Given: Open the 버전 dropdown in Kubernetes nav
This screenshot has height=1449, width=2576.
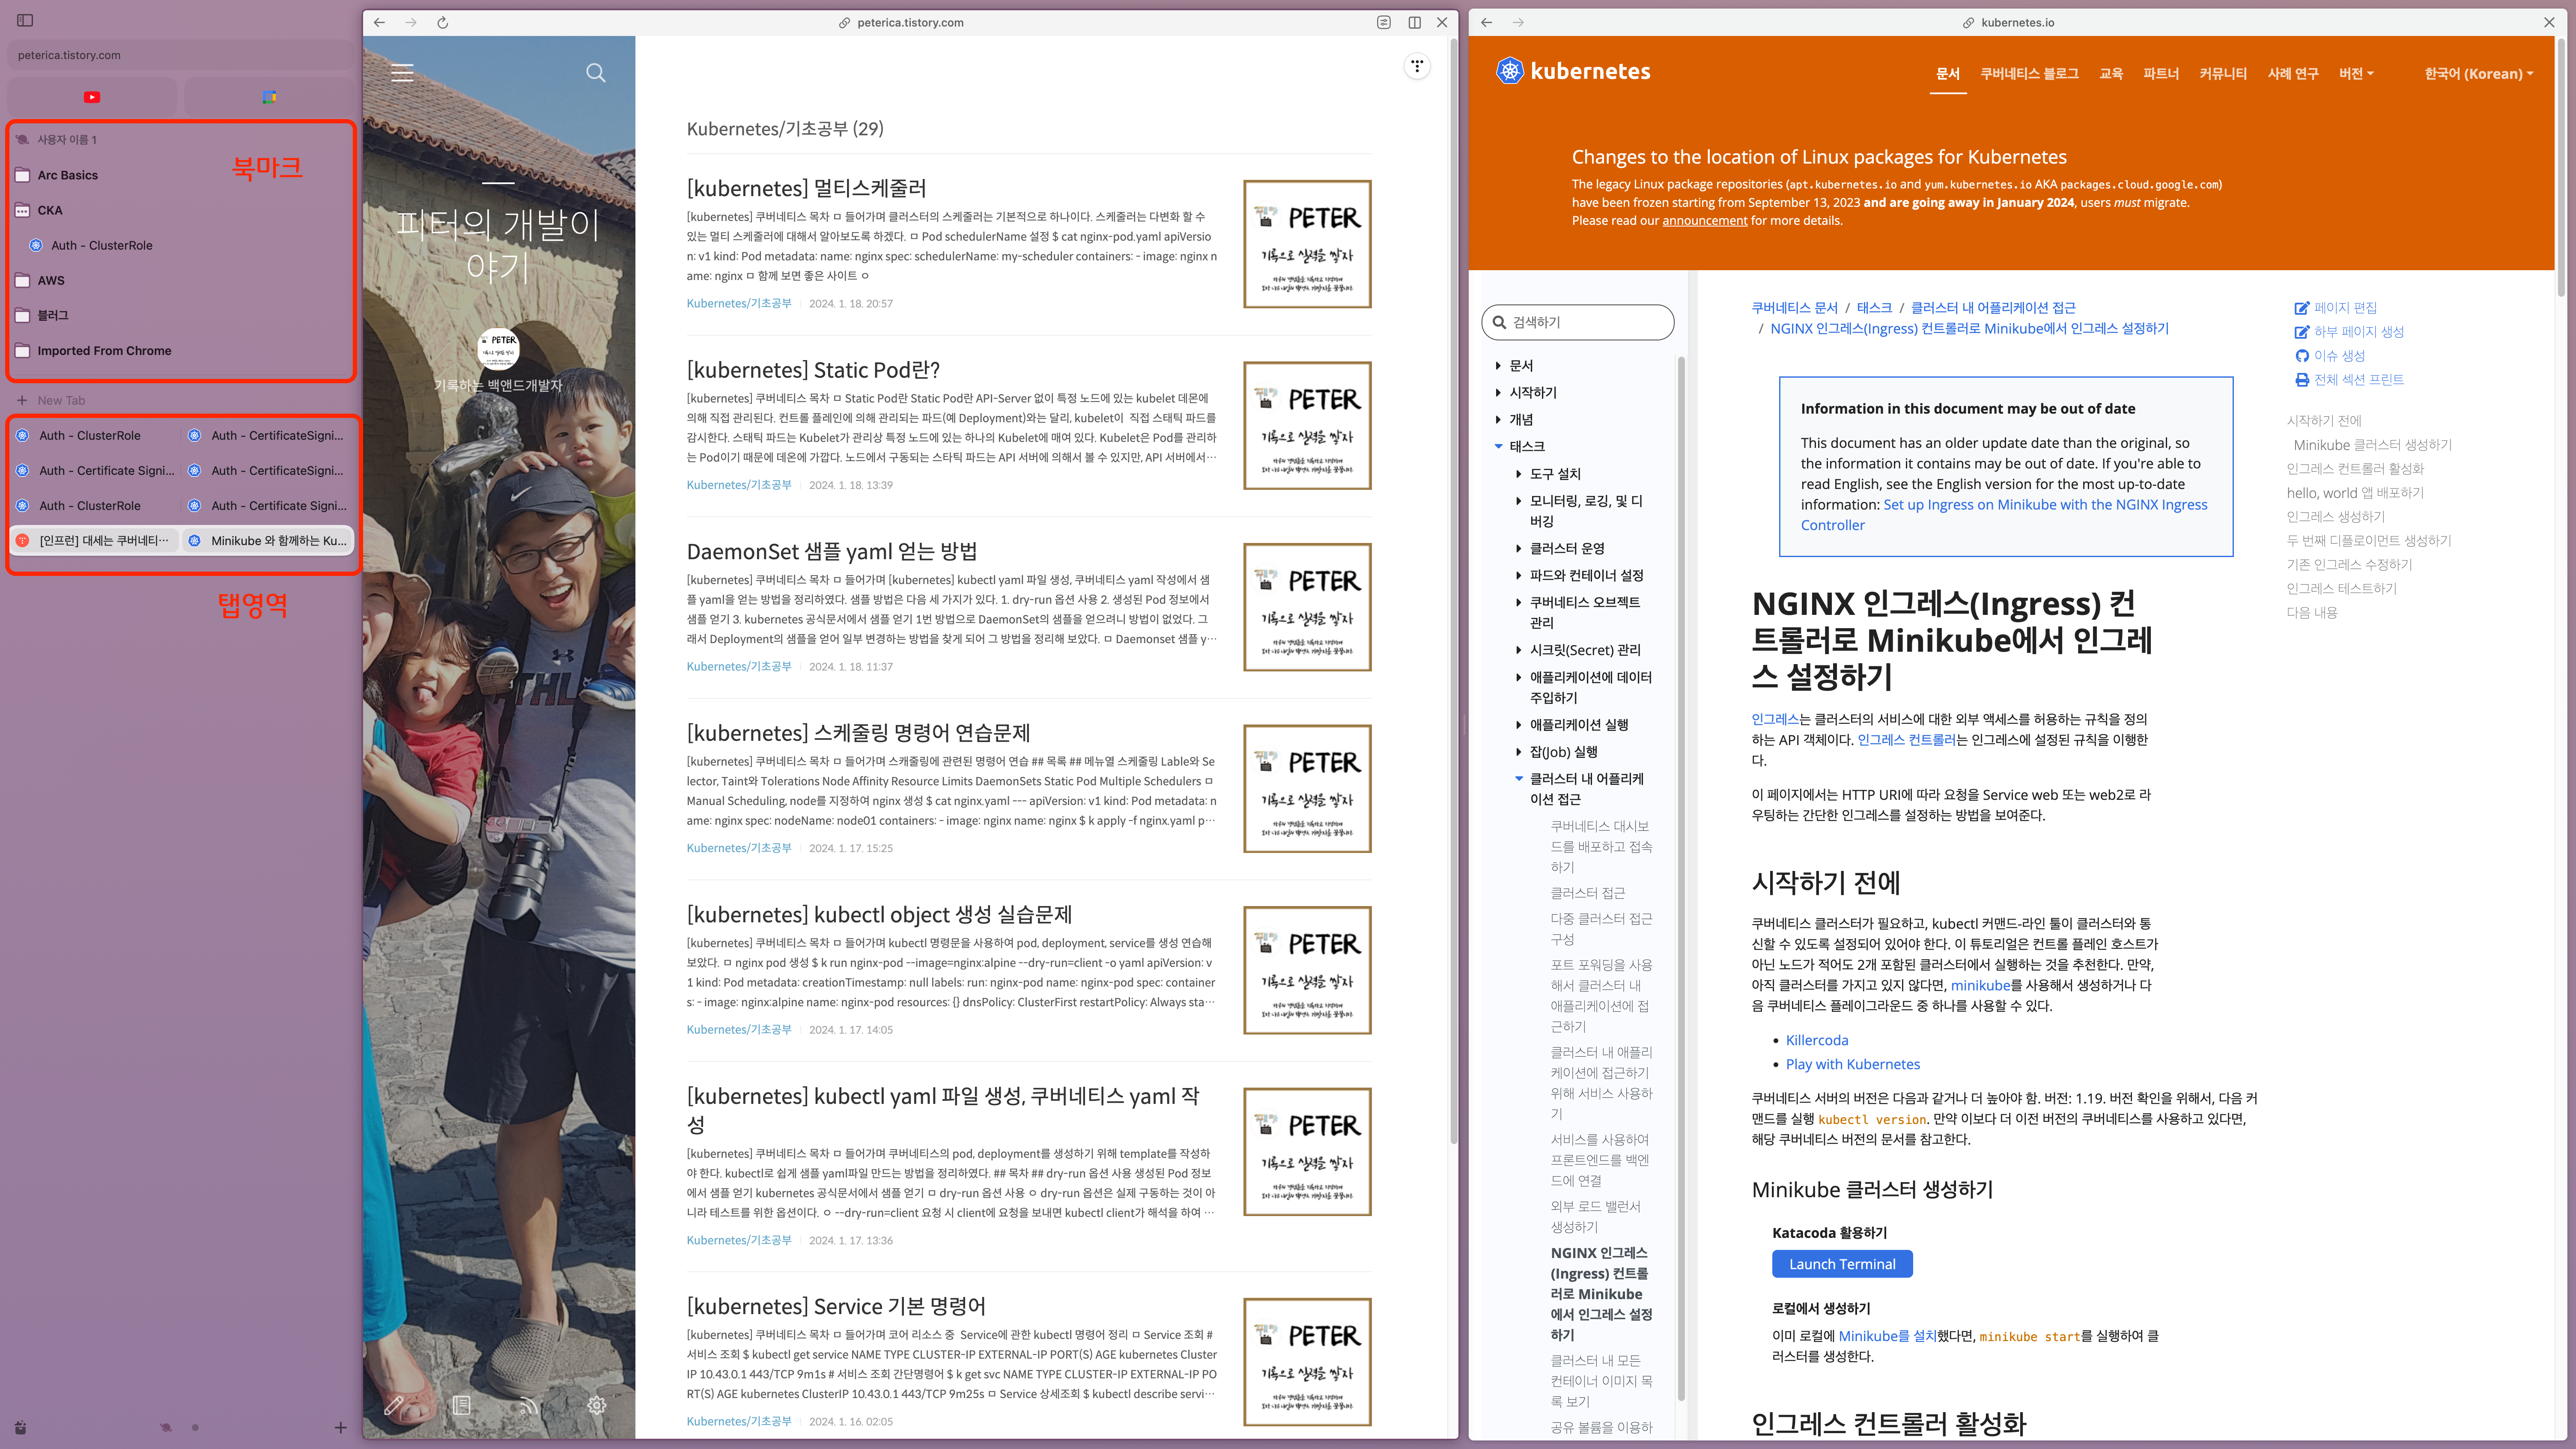Looking at the screenshot, I should pos(2356,74).
